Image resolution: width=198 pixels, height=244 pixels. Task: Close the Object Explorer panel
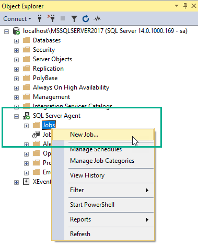coord(194,6)
